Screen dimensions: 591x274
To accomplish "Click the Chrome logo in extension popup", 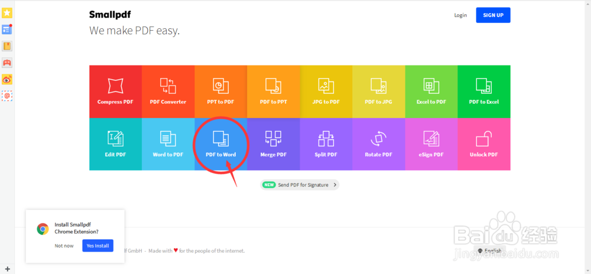I will pos(43,229).
